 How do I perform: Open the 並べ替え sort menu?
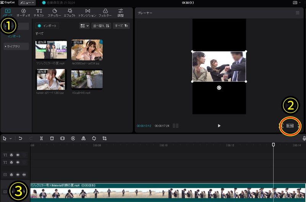(x=101, y=26)
